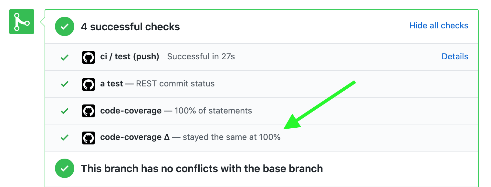
Task: Select the 'ci / test (push)' check name
Action: click(130, 56)
